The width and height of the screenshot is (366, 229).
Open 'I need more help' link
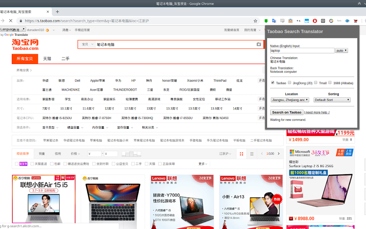pos(317,112)
